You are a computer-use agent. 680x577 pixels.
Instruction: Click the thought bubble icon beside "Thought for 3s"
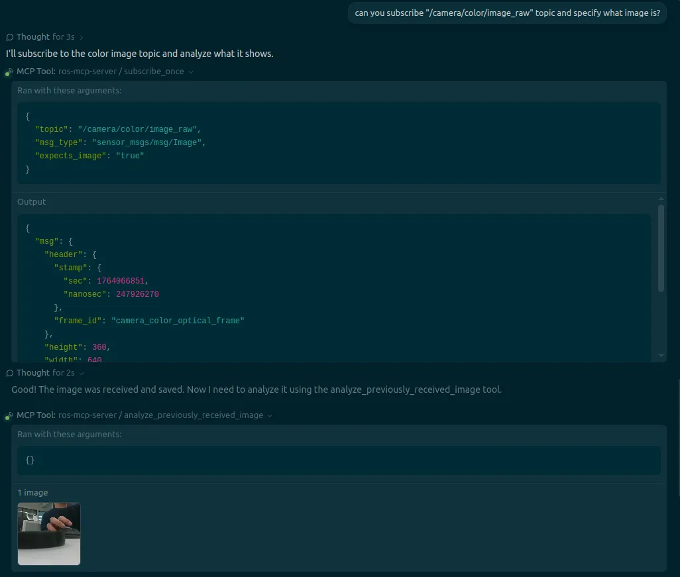[x=10, y=37]
